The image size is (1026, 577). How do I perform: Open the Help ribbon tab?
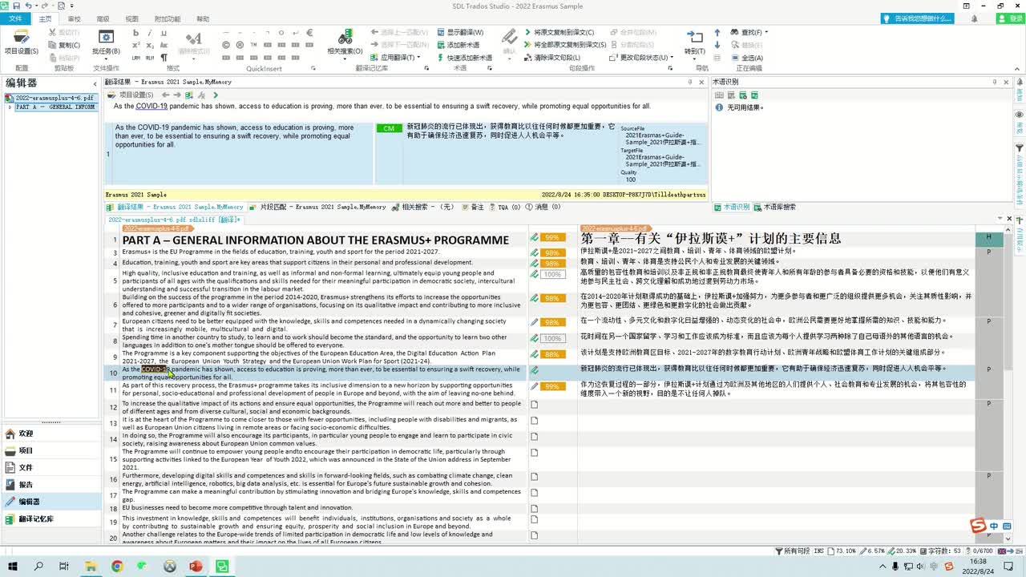point(203,18)
